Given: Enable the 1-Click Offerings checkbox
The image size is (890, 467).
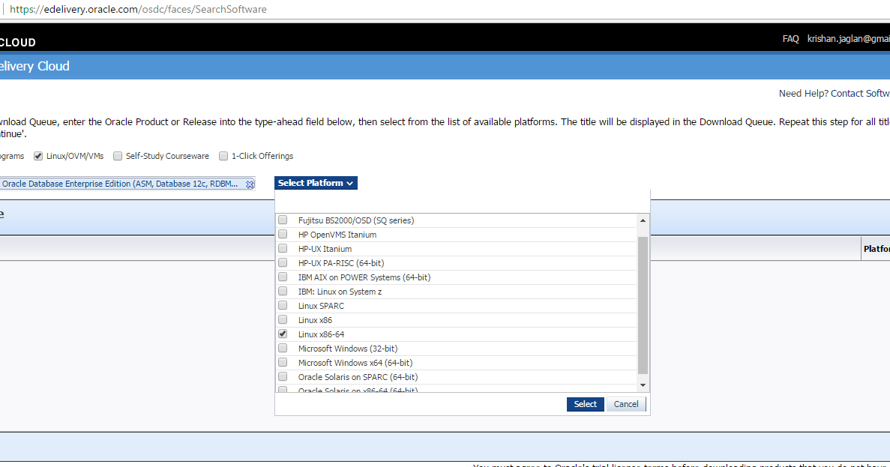Looking at the screenshot, I should [x=223, y=156].
